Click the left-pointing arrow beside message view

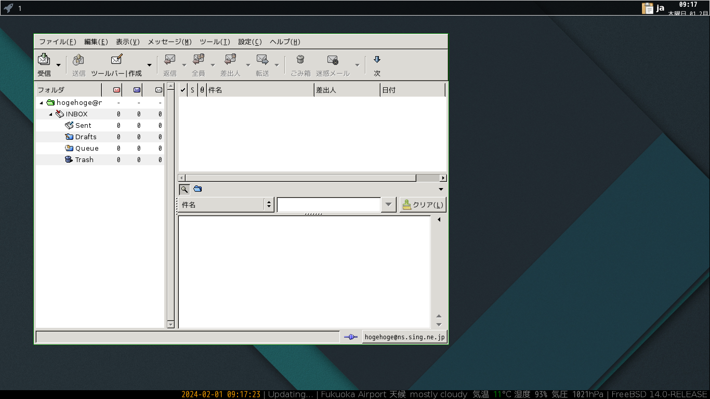(x=439, y=220)
